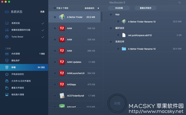This screenshot has width=186, height=115.
Task: Switch to 重置应用程序 reset application tab
Action: pyautogui.click(x=146, y=8)
